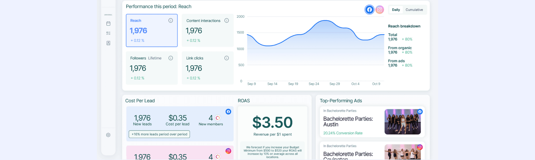The image size is (535, 160).
Task: Click the '+16% more leads period over period' badge
Action: tap(159, 134)
